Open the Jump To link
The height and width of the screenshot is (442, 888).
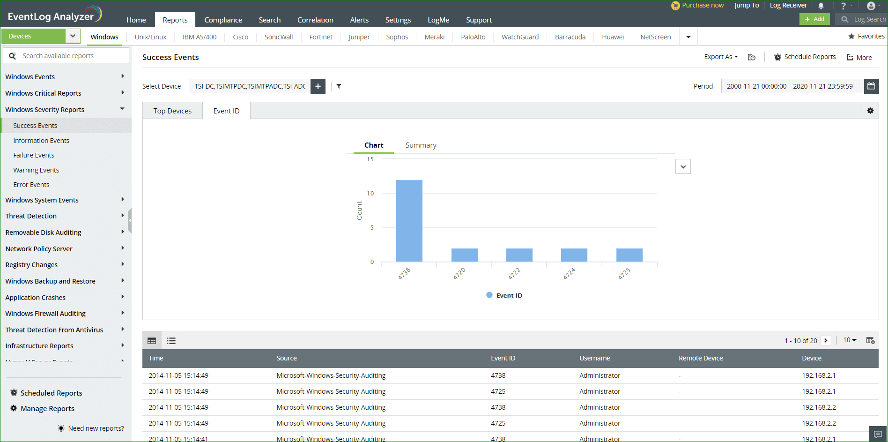[747, 5]
